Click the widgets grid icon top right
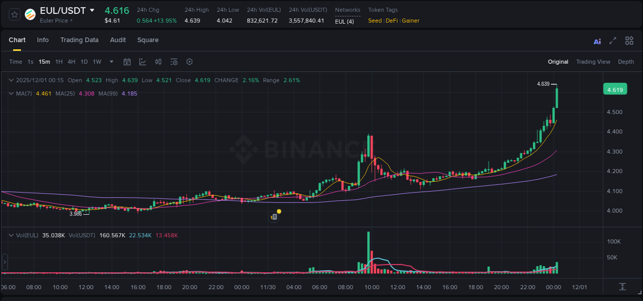The image size is (643, 301). [x=629, y=41]
